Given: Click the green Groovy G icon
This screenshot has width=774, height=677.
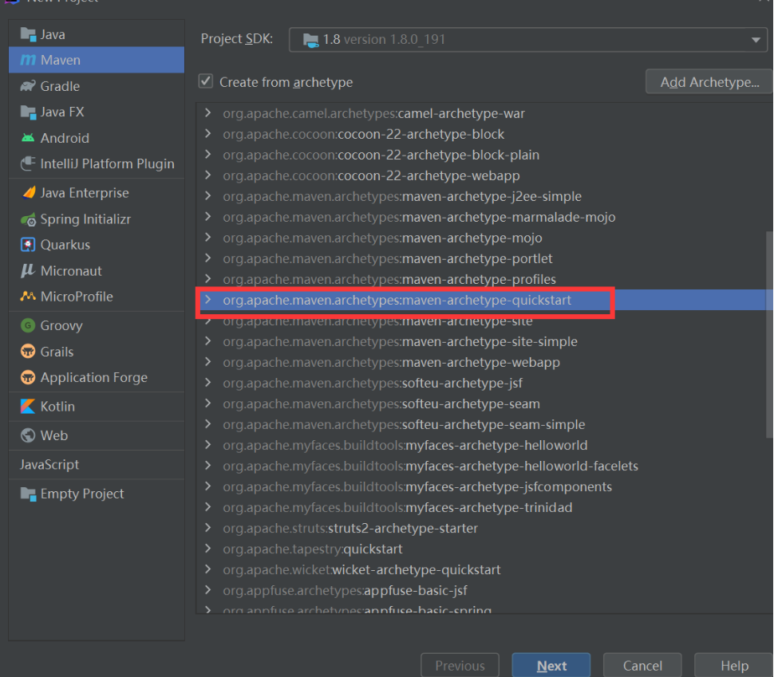Looking at the screenshot, I should (28, 325).
